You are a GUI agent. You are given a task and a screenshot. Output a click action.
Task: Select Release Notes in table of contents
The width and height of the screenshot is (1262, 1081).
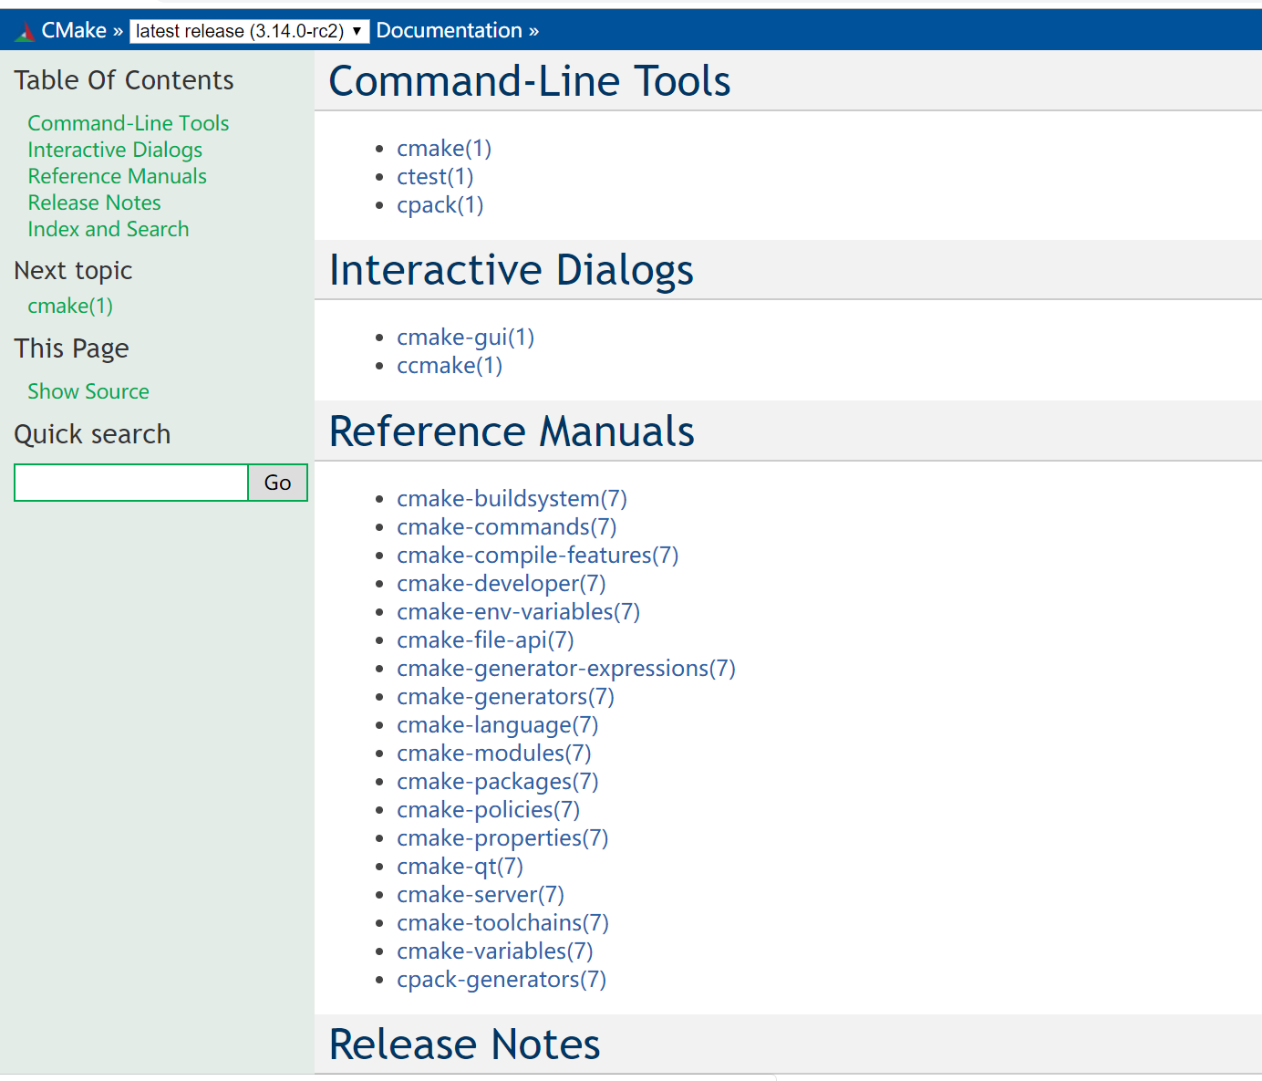[94, 203]
